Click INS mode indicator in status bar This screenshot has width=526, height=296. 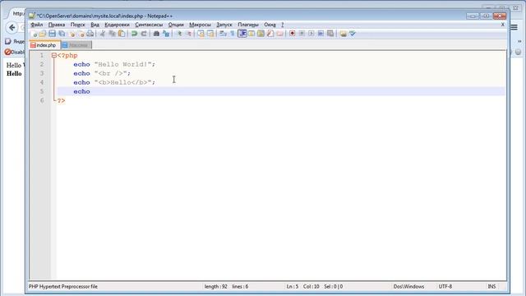coord(491,287)
